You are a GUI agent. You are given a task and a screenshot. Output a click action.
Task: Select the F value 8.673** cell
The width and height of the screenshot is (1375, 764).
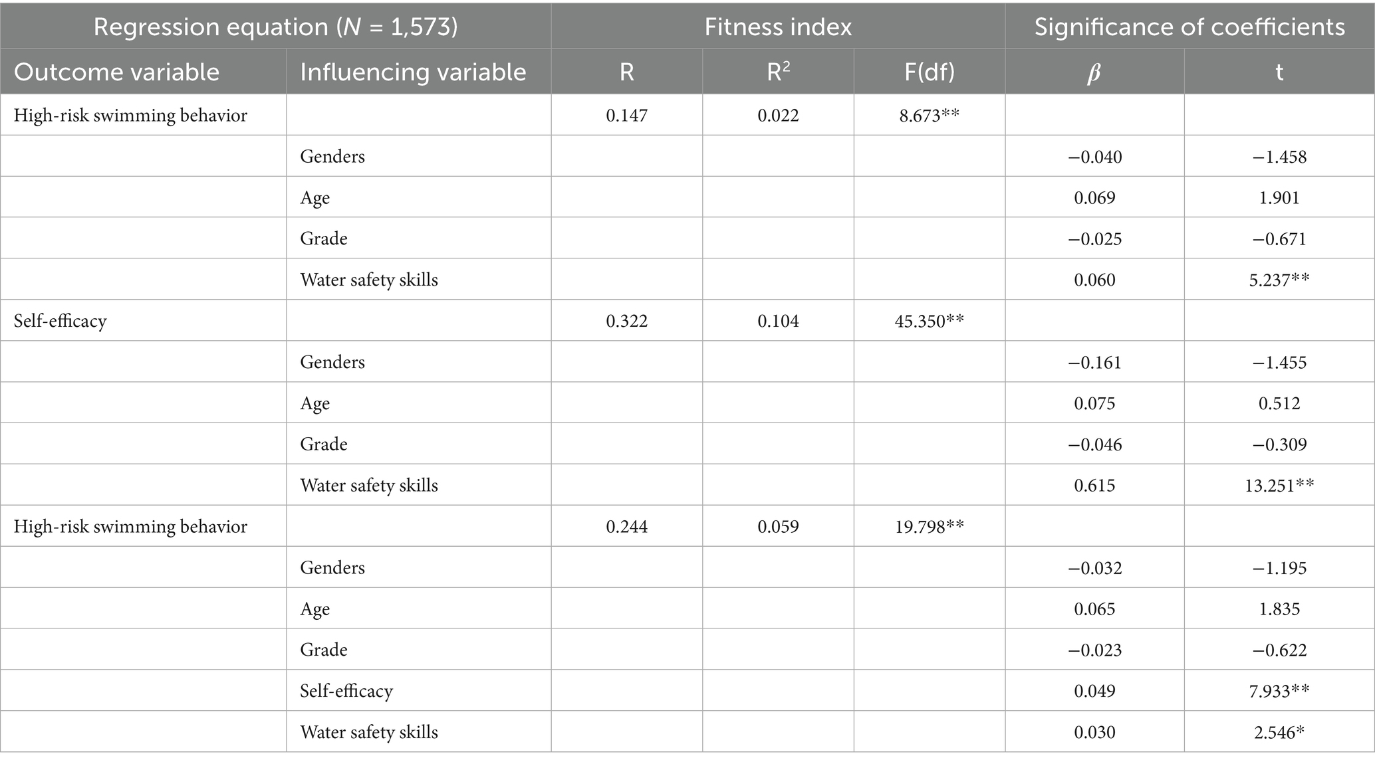929,116
